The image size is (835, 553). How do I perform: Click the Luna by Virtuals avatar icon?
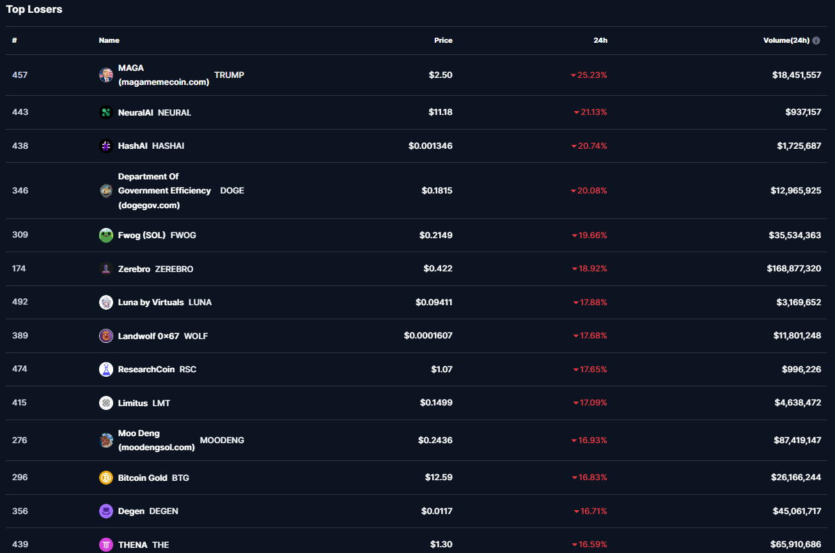coord(106,303)
